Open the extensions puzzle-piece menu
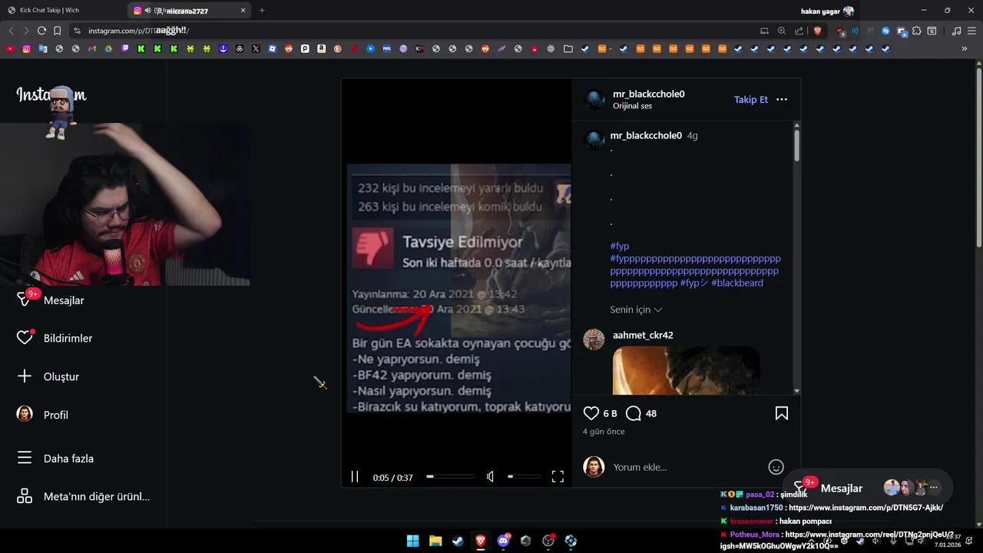 point(917,31)
